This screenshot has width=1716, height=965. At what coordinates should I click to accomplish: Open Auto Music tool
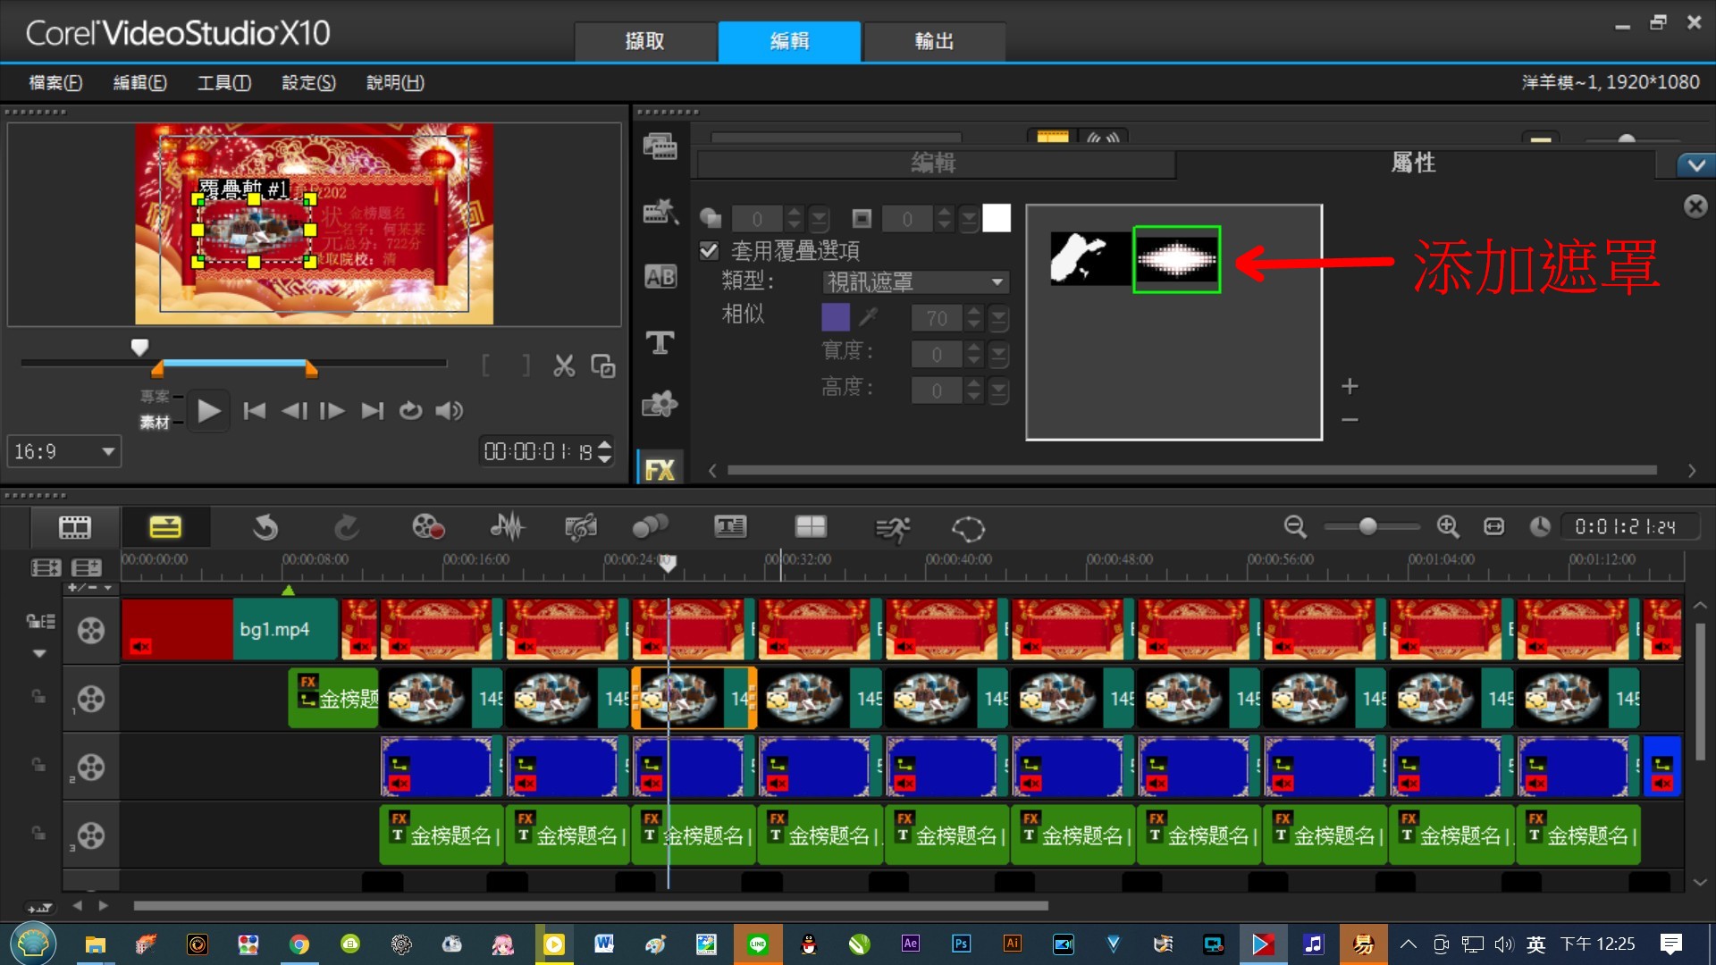point(581,527)
